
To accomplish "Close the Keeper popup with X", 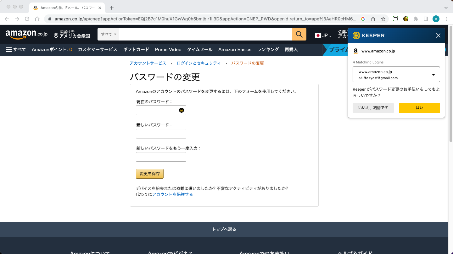I will (438, 35).
